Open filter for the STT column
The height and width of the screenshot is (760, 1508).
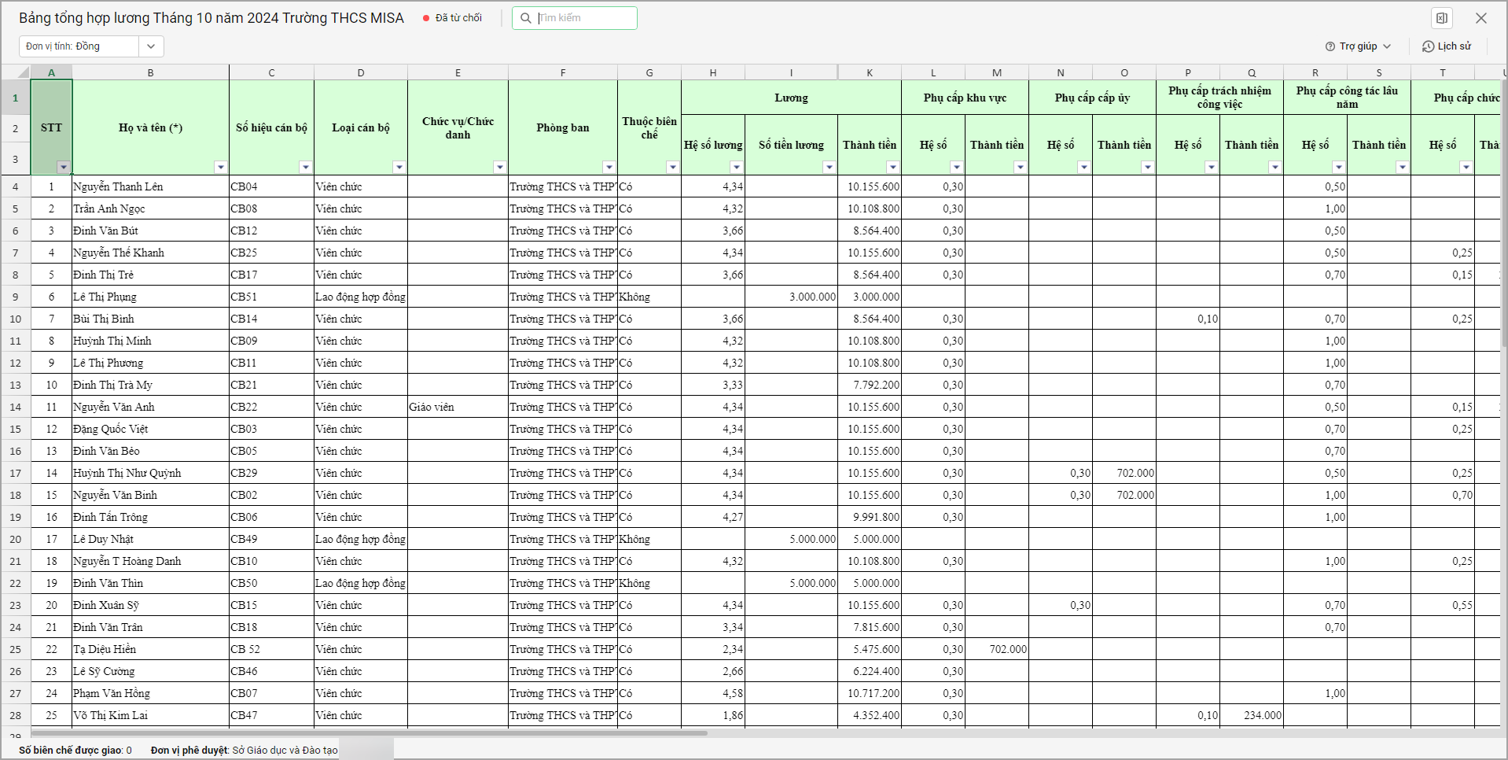point(63,167)
